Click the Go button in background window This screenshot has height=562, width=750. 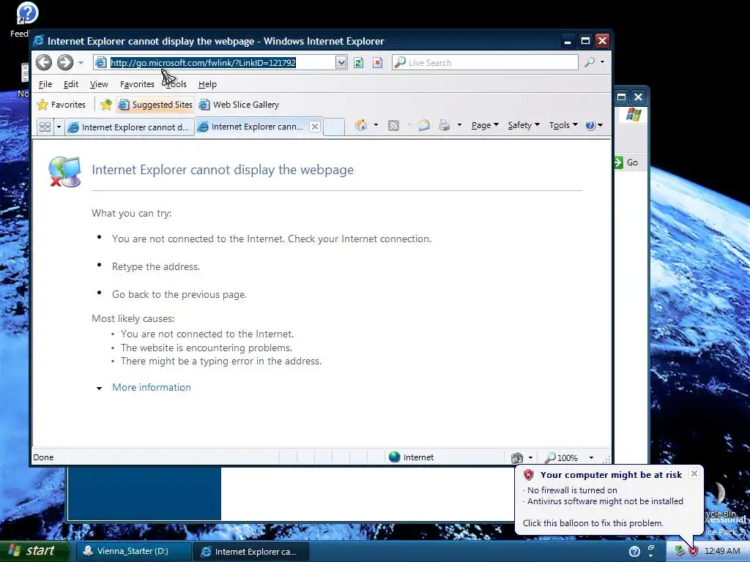click(626, 162)
